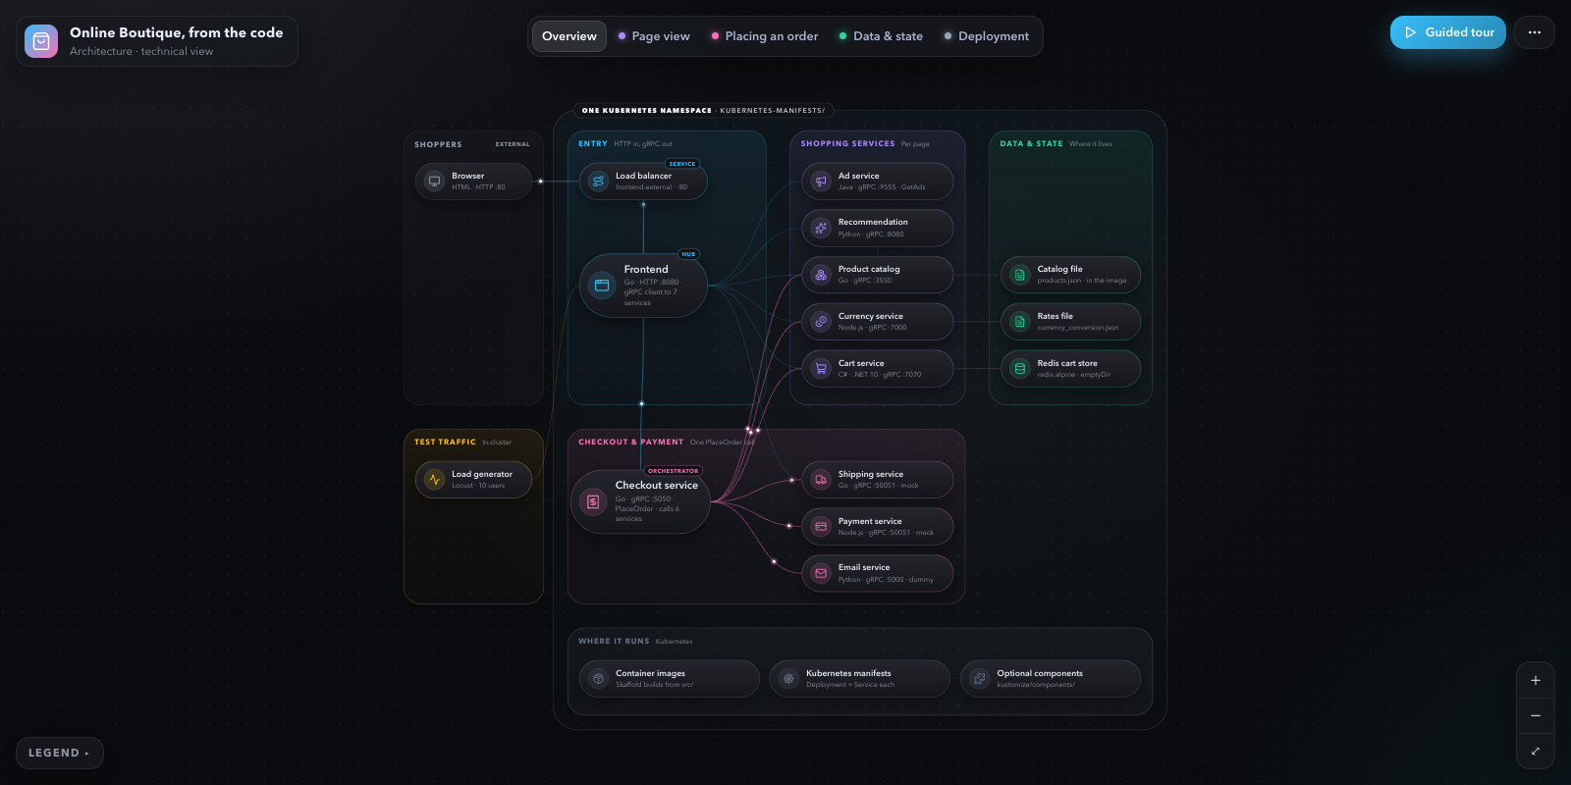Click the Currency service node label
The image size is (1571, 785).
tap(870, 316)
